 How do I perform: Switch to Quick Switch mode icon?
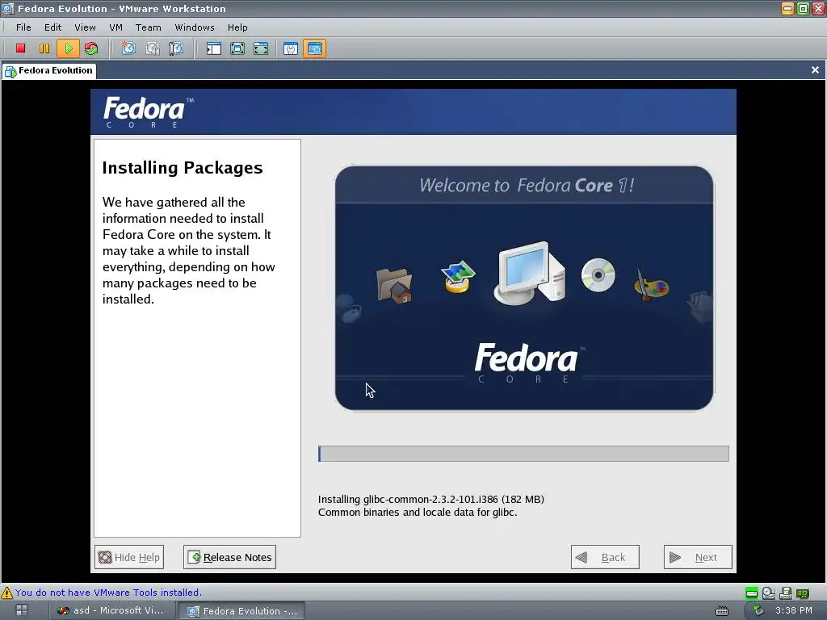pos(261,48)
